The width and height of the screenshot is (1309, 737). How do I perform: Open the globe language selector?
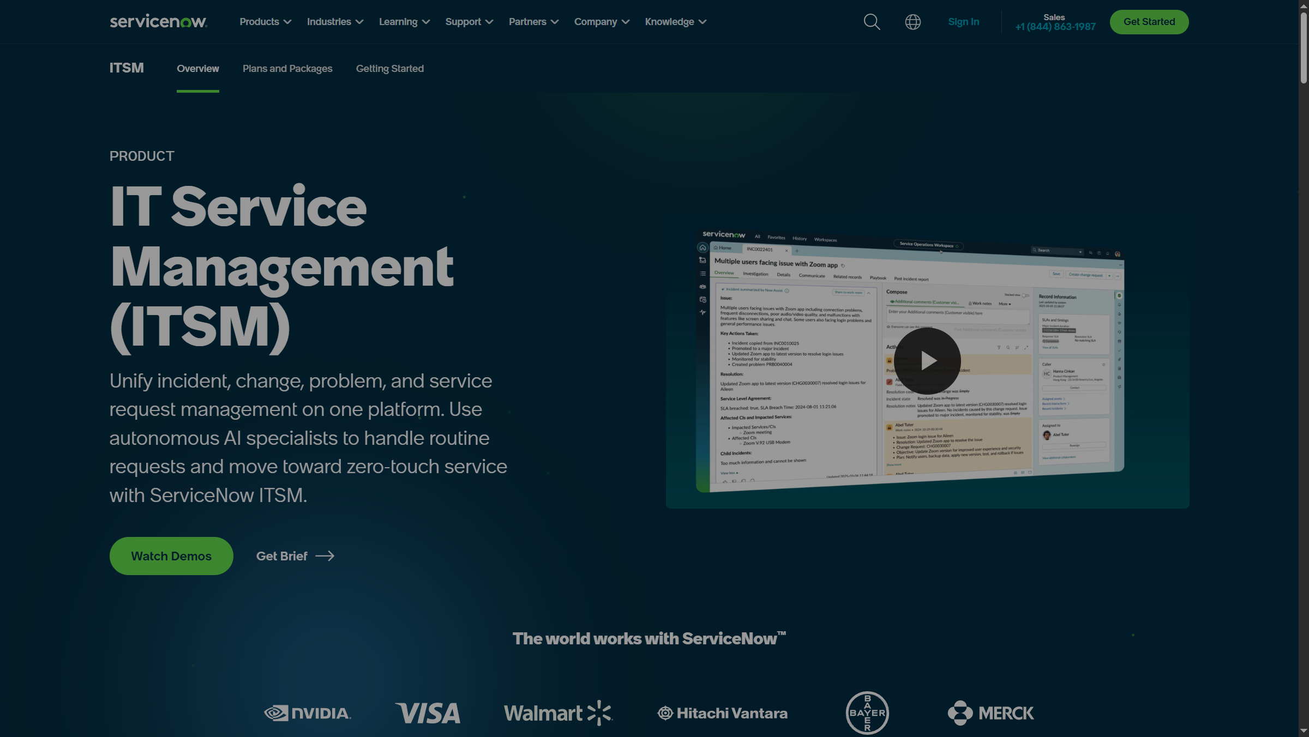(912, 22)
